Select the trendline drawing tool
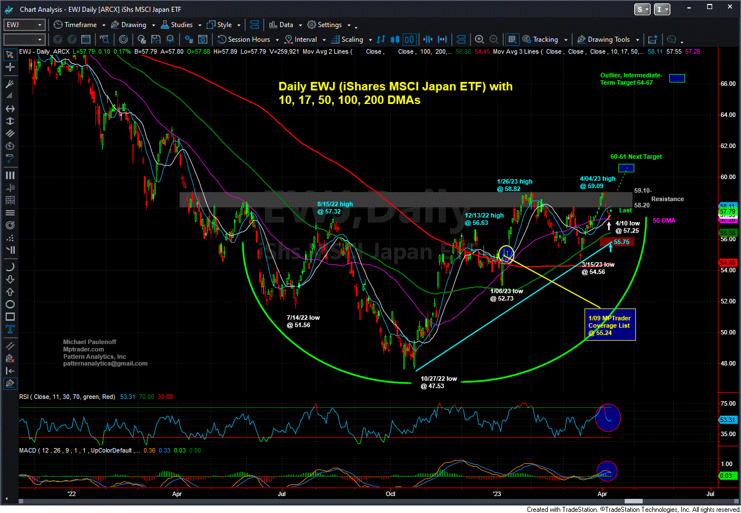The width and height of the screenshot is (741, 513). pyautogui.click(x=10, y=345)
